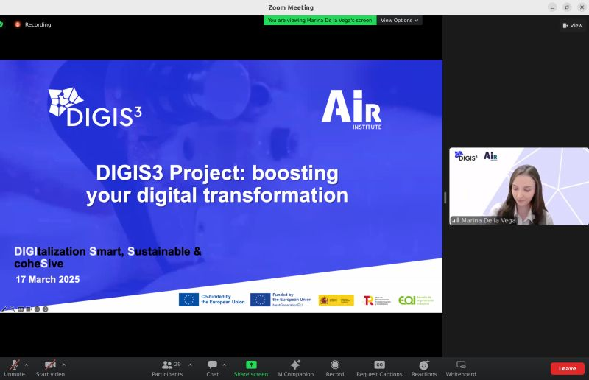Open video options arrow beside Start video
Image resolution: width=589 pixels, height=380 pixels.
[64, 365]
